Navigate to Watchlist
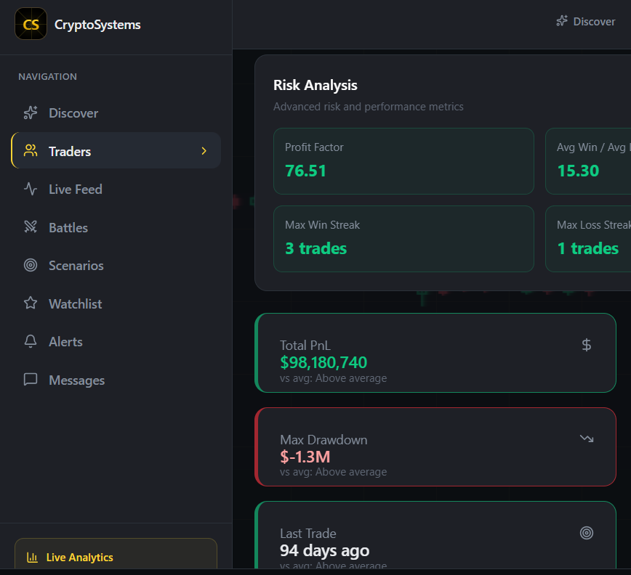Image resolution: width=631 pixels, height=575 pixels. tap(76, 303)
